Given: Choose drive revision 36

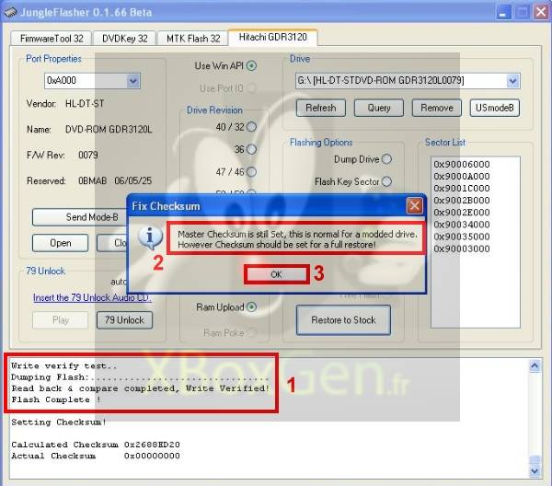Looking at the screenshot, I should click(x=251, y=149).
